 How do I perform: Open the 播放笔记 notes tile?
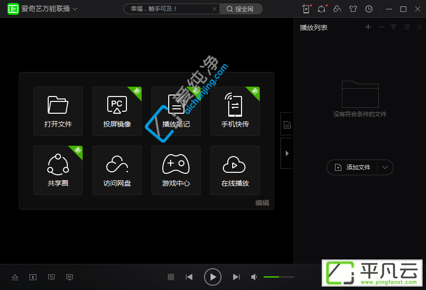(176, 111)
